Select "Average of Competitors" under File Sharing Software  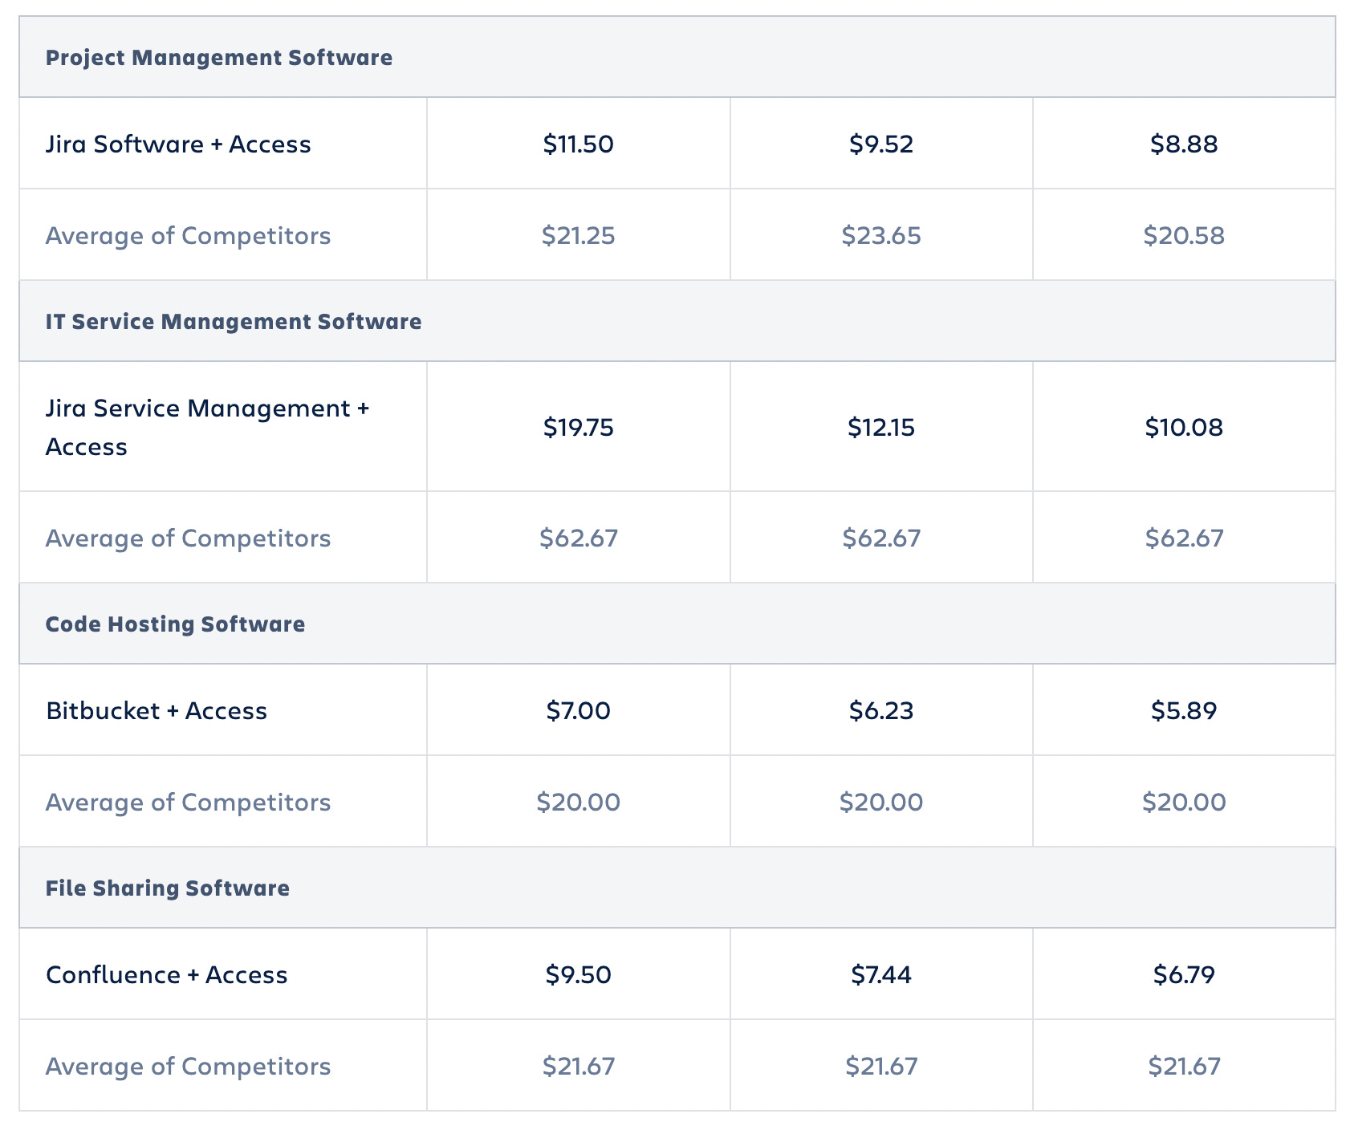coord(188,1067)
